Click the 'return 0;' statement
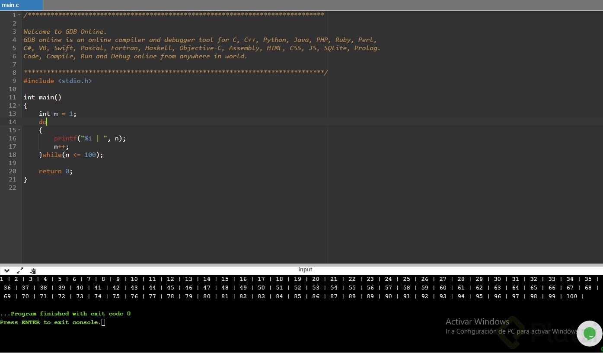Image resolution: width=603 pixels, height=353 pixels. point(56,171)
